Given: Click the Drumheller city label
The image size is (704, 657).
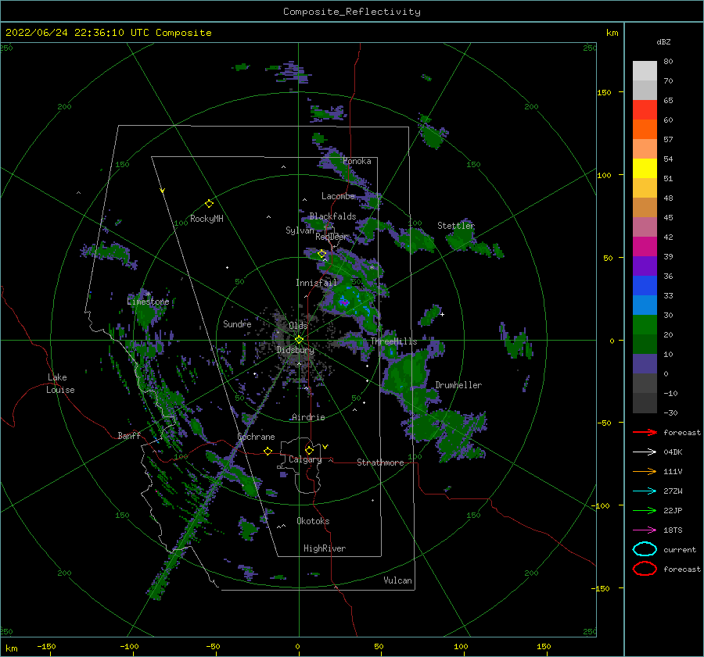Looking at the screenshot, I should [458, 385].
